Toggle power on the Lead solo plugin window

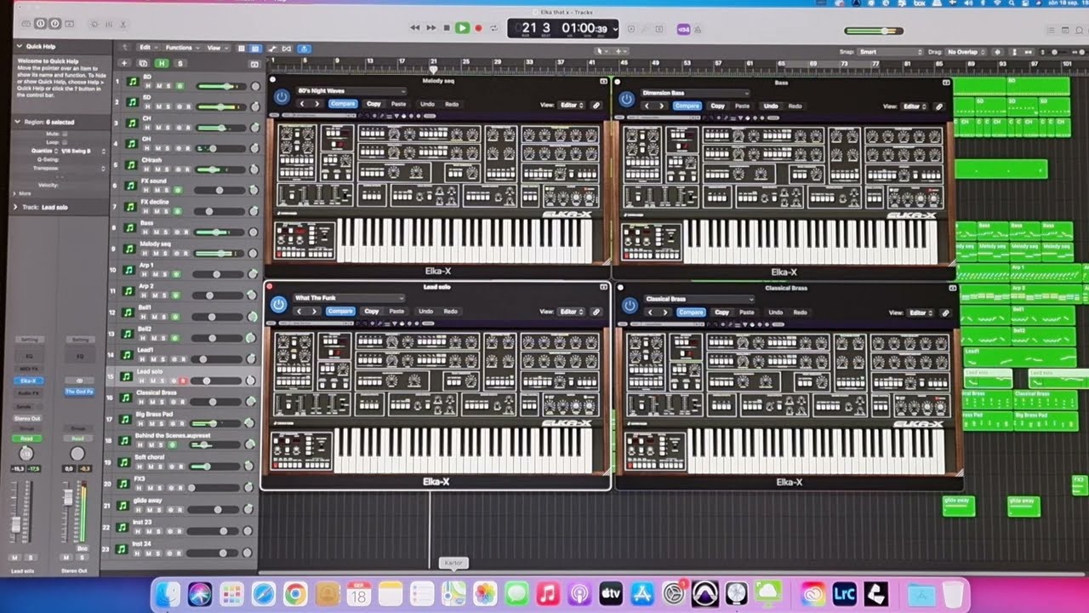tap(278, 304)
